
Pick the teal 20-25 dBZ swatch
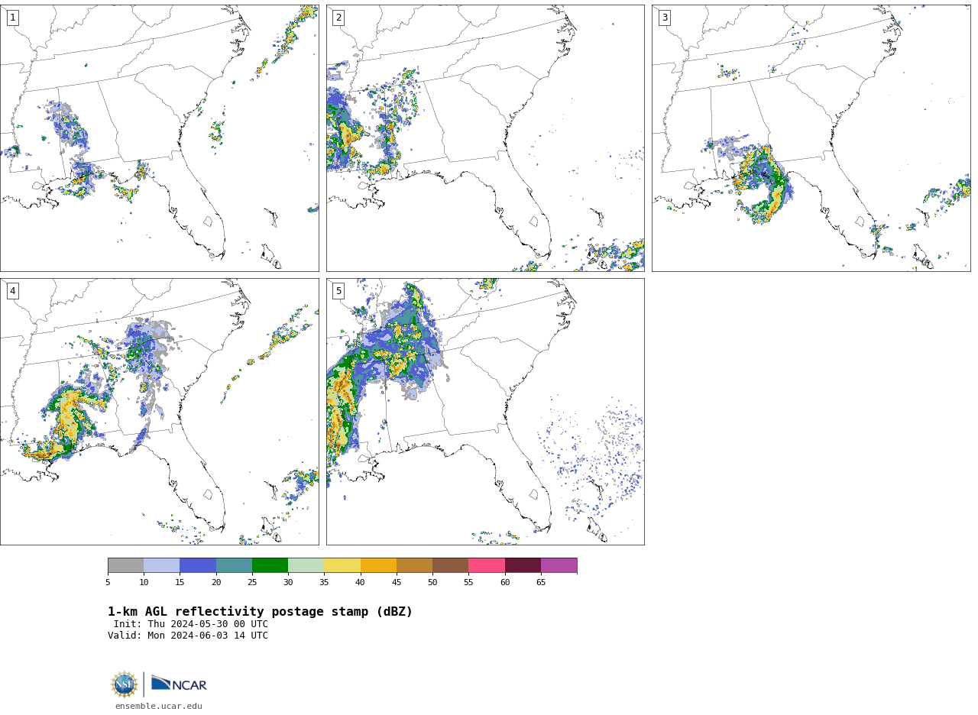tap(234, 565)
